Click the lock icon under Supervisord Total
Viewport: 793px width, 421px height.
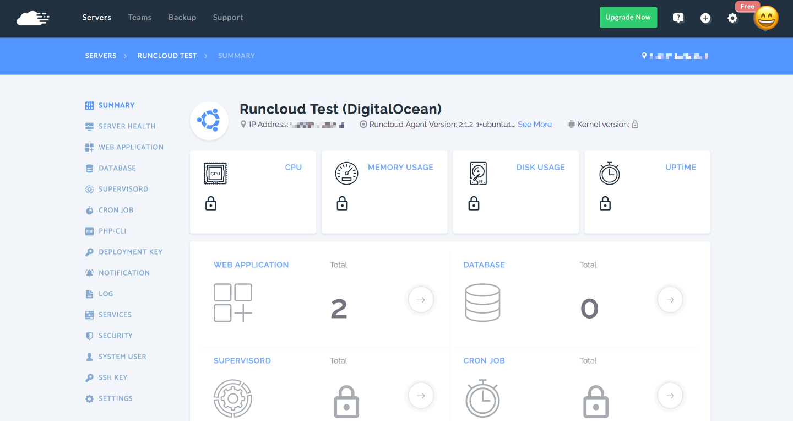click(x=346, y=401)
